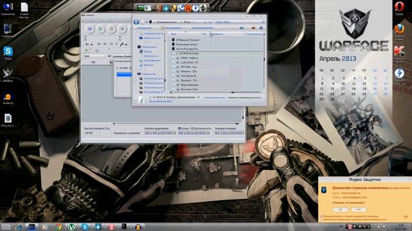The width and height of the screenshot is (412, 231).
Task: Select the Конец (End) radio button
Action: click(x=180, y=128)
